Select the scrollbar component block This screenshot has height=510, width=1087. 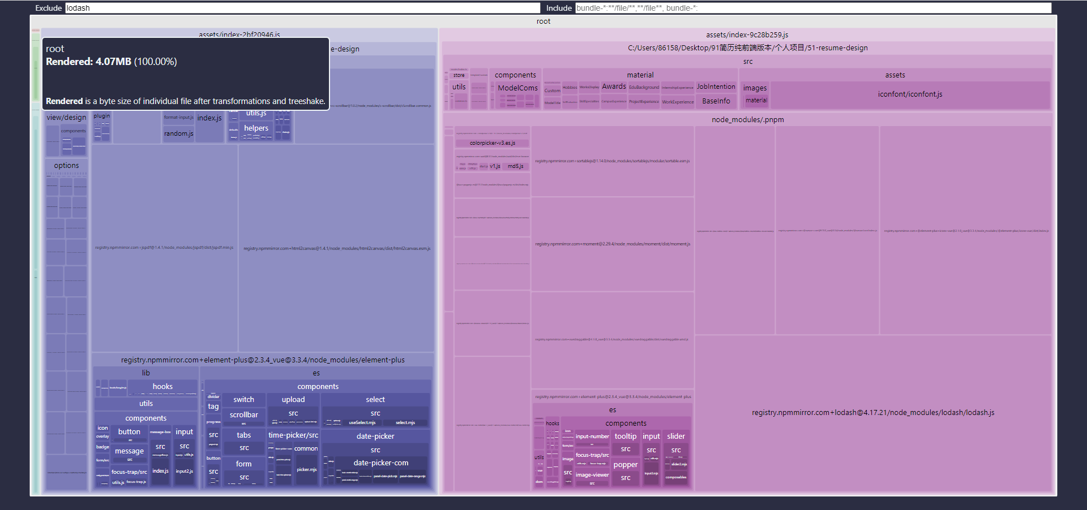tap(243, 417)
